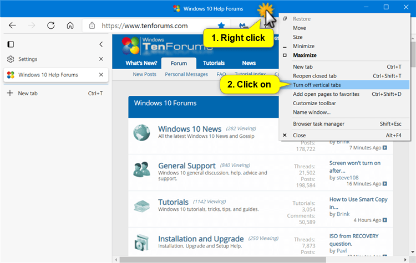416x263 pixels.
Task: Click the Windows 10 News globe icon
Action: click(x=141, y=133)
